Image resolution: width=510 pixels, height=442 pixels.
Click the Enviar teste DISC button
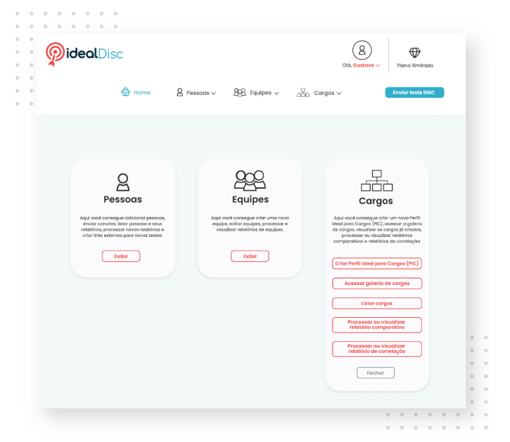pos(414,92)
